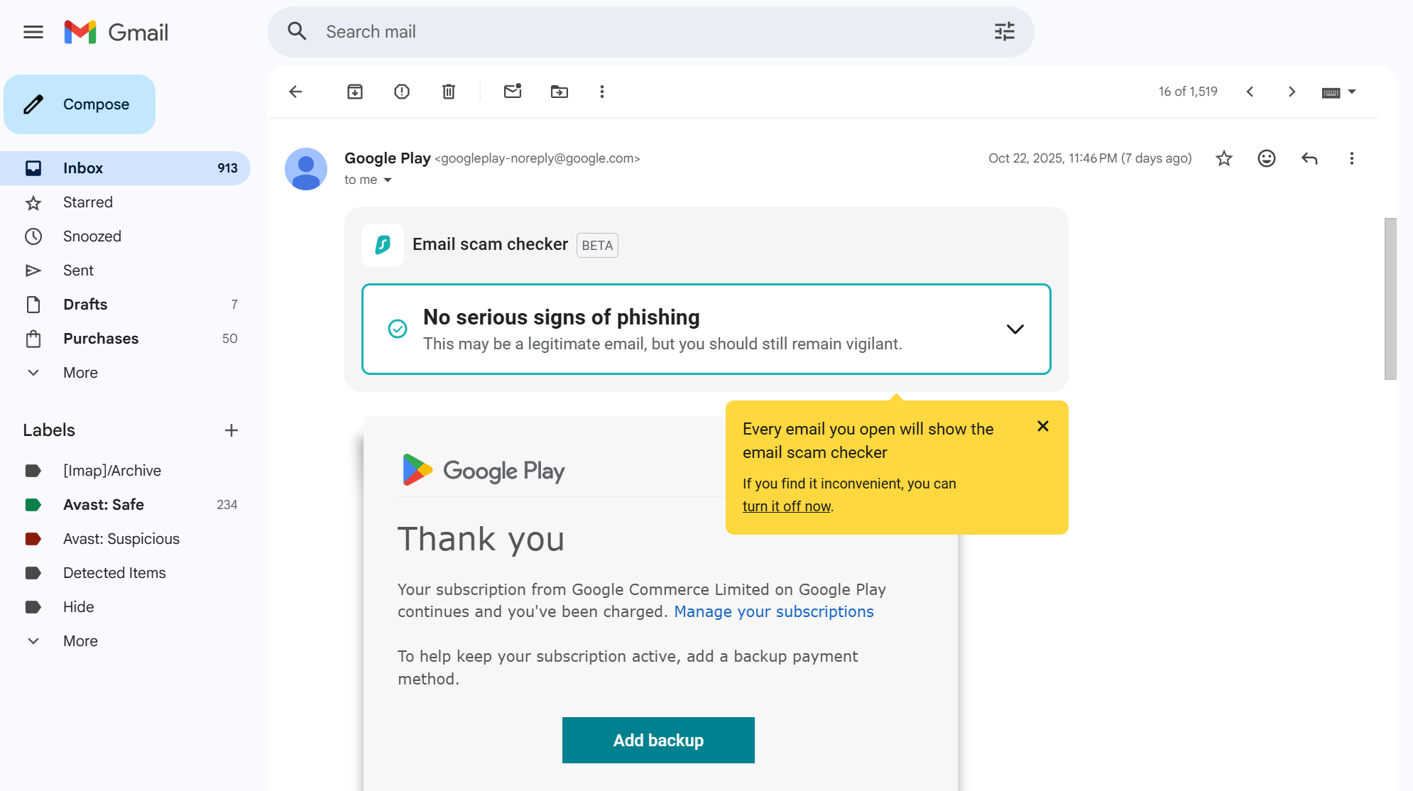Go to the Sent folder
The height and width of the screenshot is (791, 1413).
77,270
